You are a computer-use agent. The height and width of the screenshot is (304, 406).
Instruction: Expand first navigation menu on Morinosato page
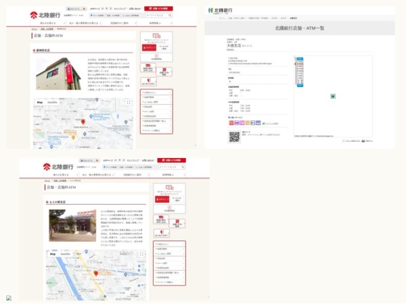click(61, 175)
